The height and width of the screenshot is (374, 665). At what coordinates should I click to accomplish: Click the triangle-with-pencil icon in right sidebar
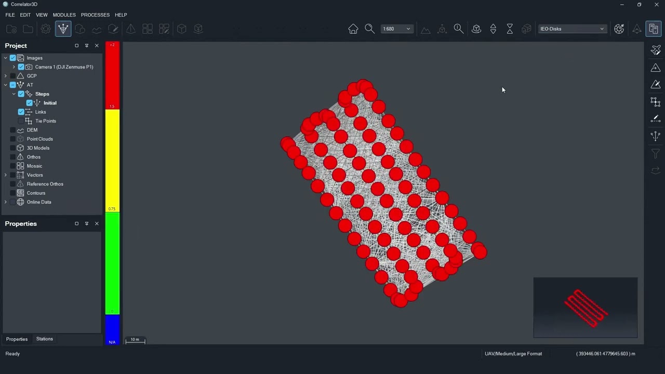click(656, 84)
